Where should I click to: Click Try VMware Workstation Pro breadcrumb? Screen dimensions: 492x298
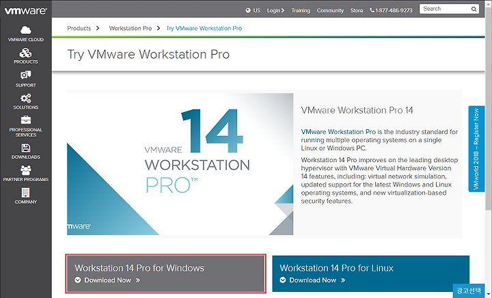[x=204, y=28]
